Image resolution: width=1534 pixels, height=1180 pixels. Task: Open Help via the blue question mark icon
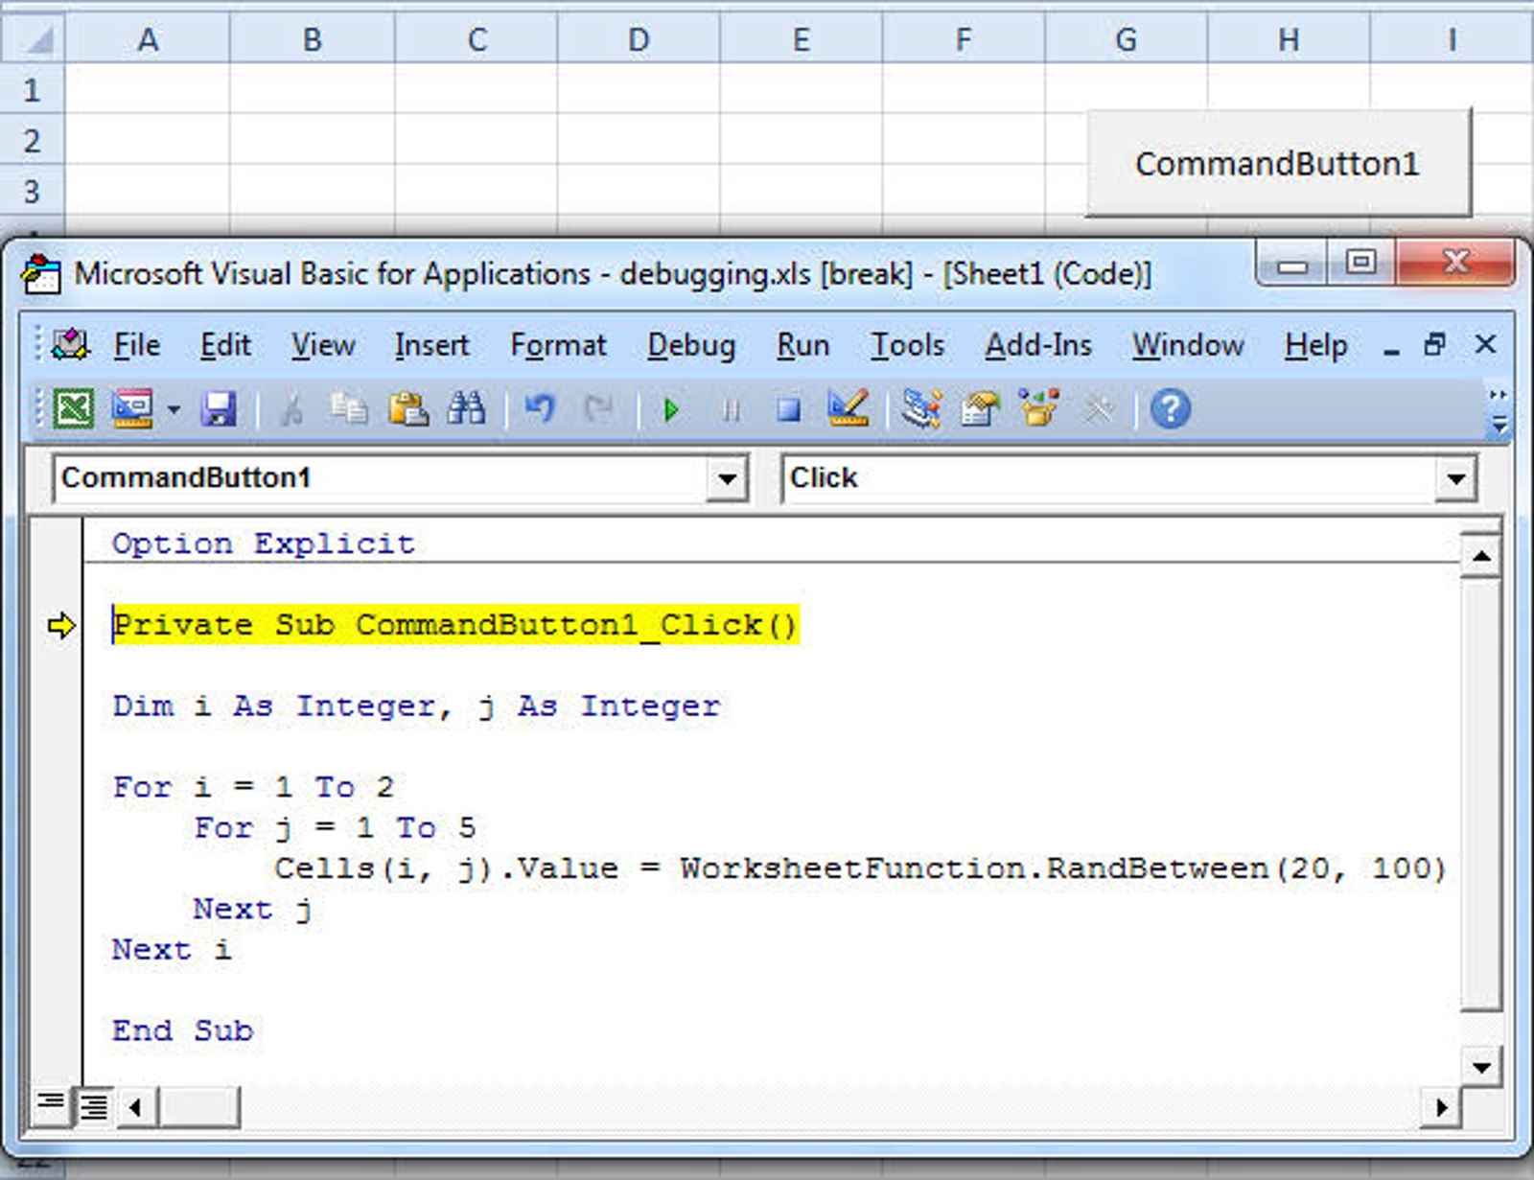tap(1170, 409)
